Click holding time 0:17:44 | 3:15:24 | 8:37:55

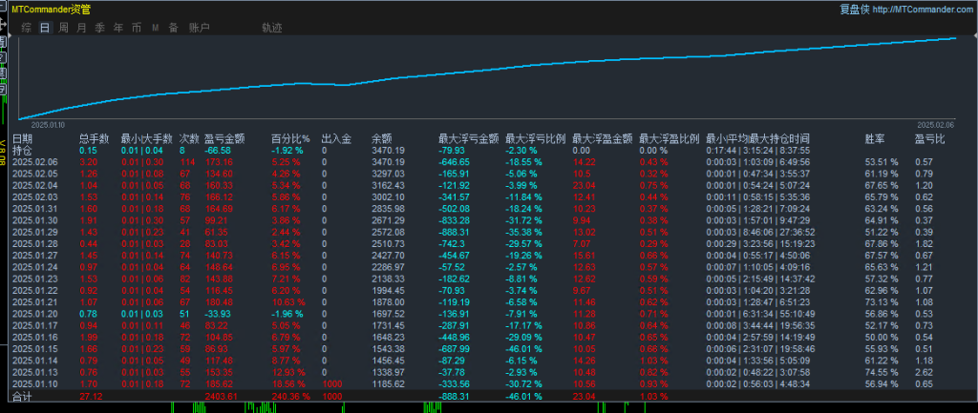point(757,150)
